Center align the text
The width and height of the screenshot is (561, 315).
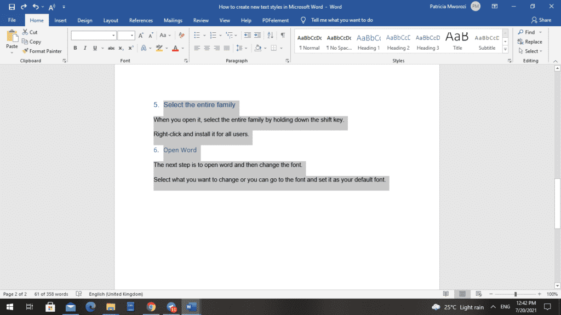(x=207, y=48)
